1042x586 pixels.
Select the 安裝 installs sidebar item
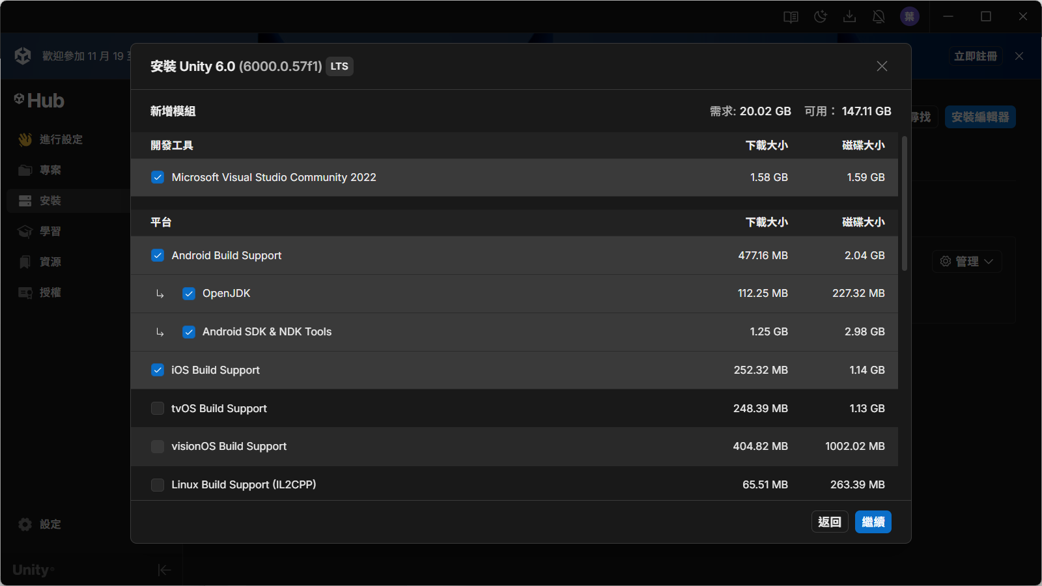click(68, 201)
